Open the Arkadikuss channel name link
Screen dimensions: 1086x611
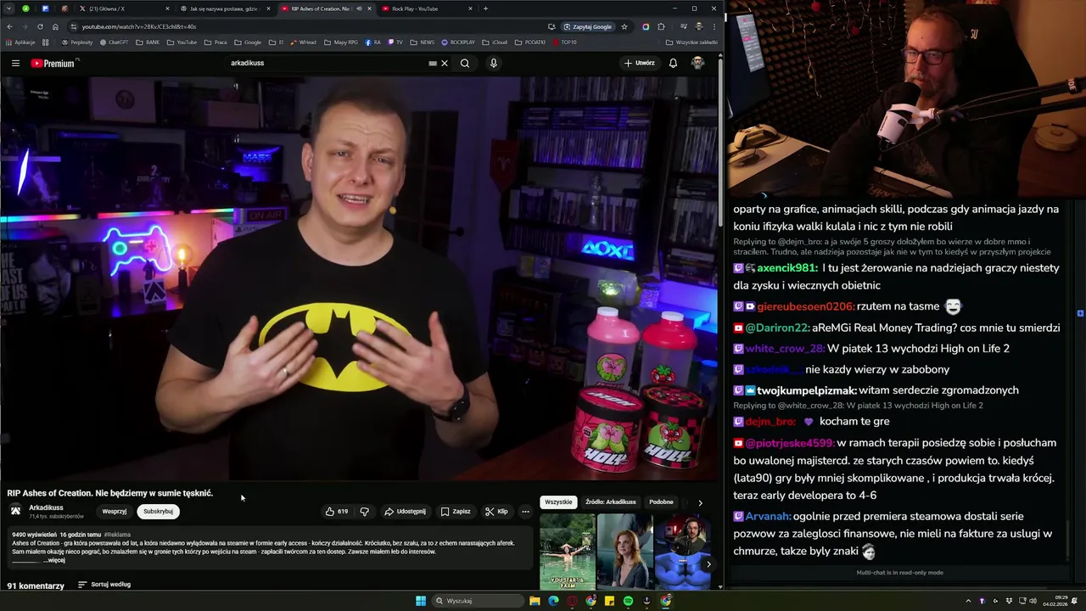coord(46,507)
